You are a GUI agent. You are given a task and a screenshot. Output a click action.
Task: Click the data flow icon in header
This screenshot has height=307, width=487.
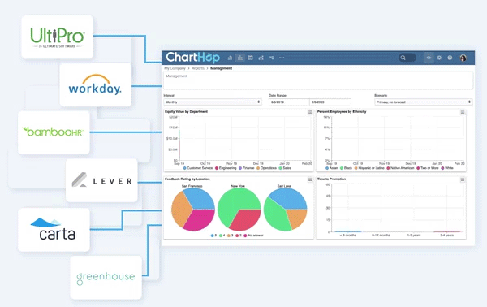(x=271, y=58)
